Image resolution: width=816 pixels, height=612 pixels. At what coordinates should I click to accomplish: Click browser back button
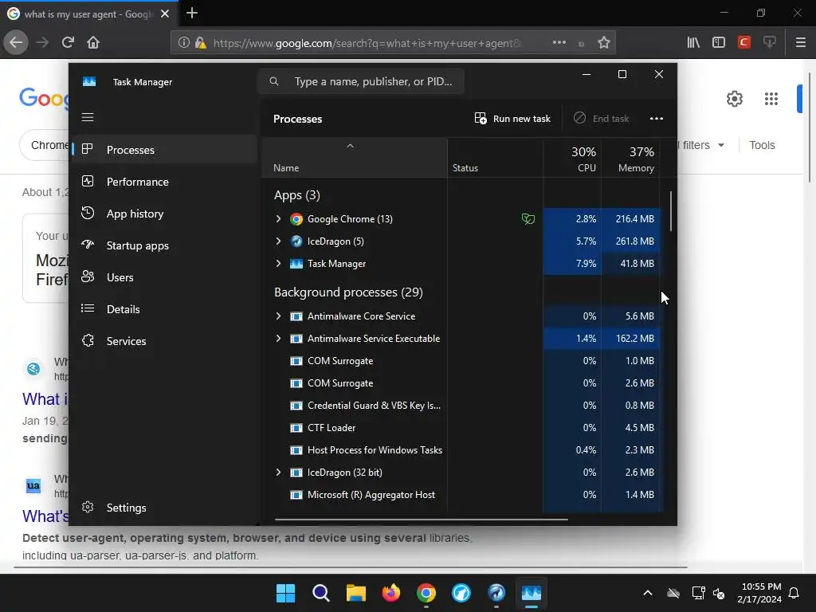16,42
